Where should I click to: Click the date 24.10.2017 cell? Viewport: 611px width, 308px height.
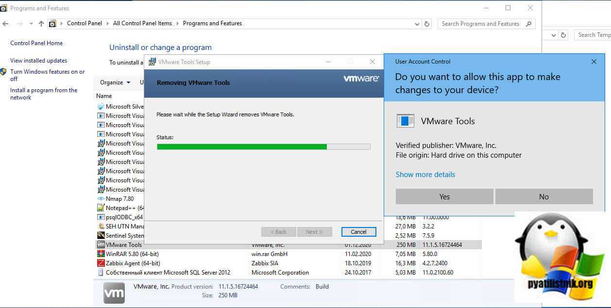click(358, 273)
